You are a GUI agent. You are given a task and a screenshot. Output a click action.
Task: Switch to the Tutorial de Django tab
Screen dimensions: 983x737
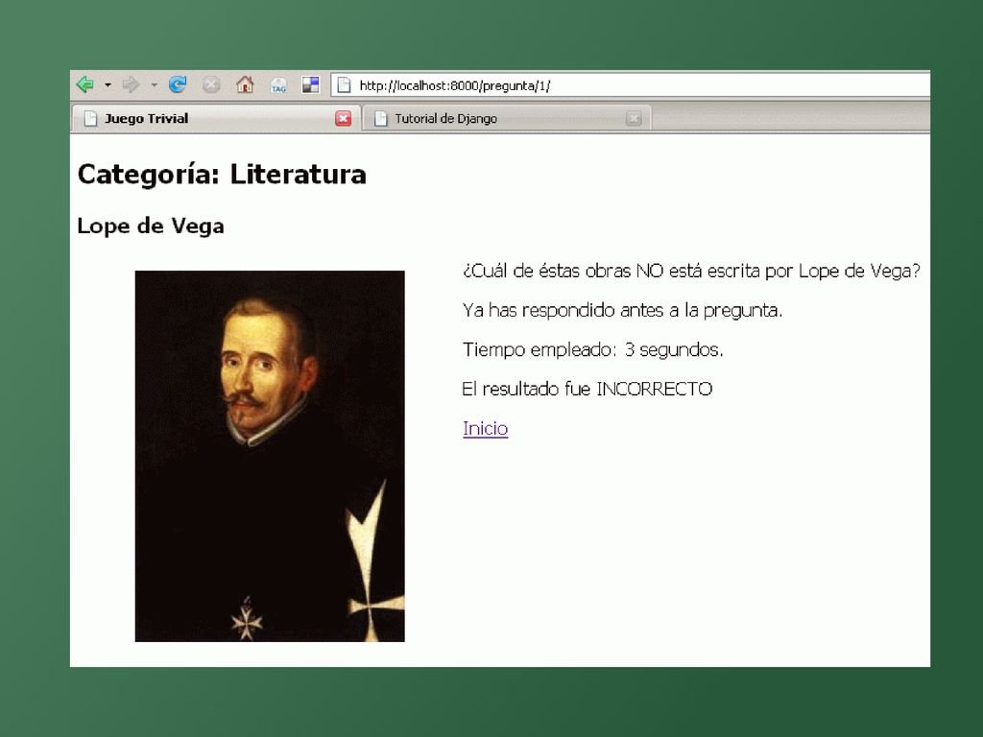pyautogui.click(x=507, y=118)
